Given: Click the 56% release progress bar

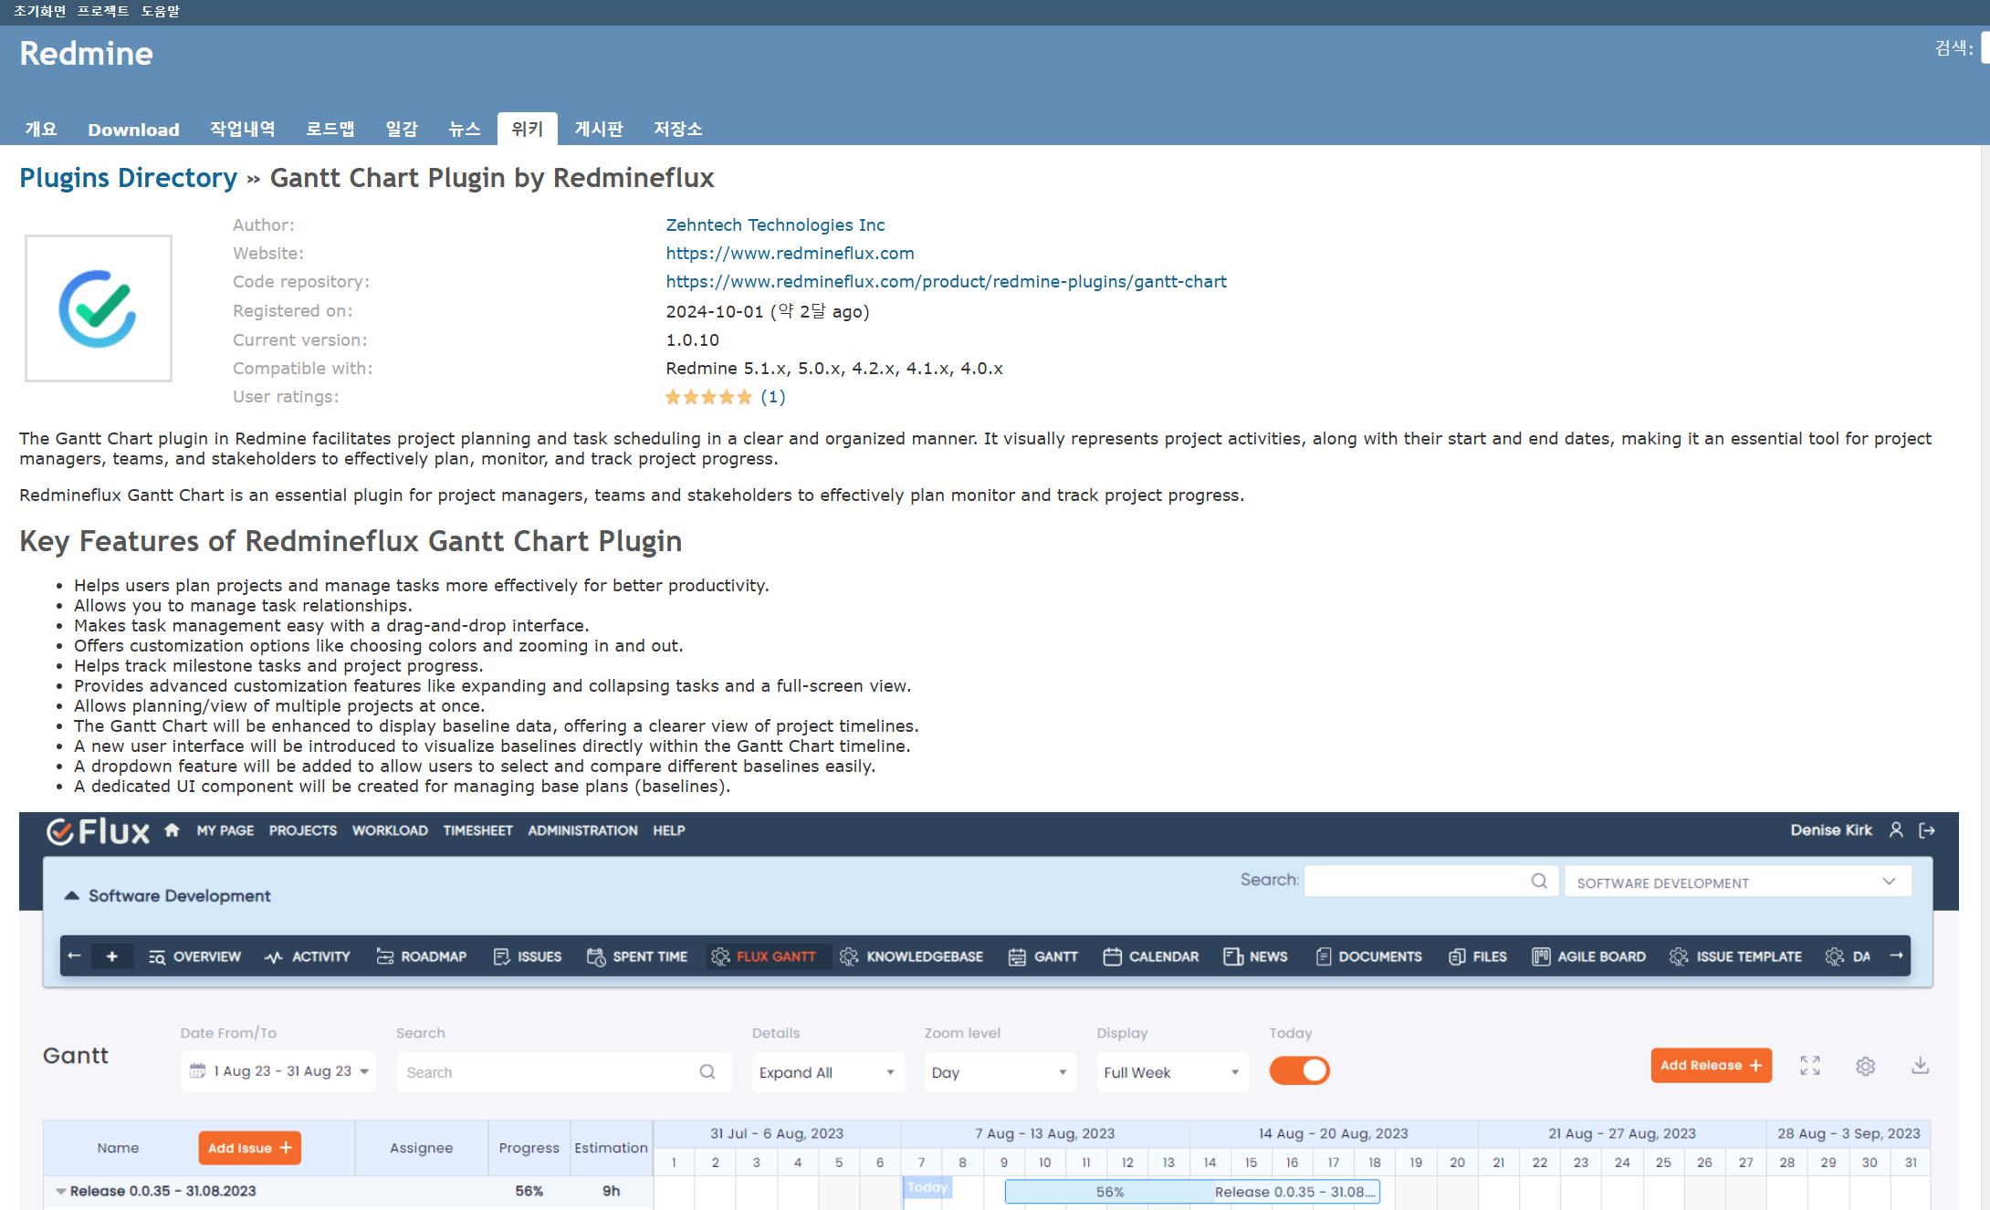Looking at the screenshot, I should coord(1109,1192).
